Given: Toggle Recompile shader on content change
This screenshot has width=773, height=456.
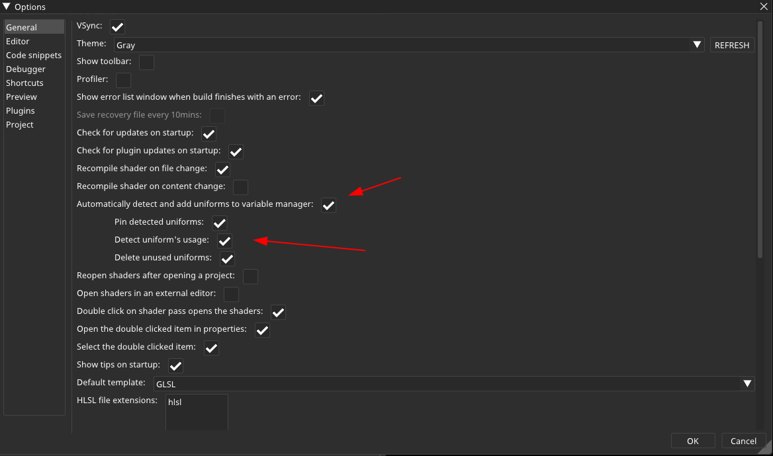Looking at the screenshot, I should (x=240, y=187).
